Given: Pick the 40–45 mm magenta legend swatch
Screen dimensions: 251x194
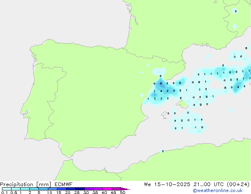Looking at the screenshot, I should 107,189.
